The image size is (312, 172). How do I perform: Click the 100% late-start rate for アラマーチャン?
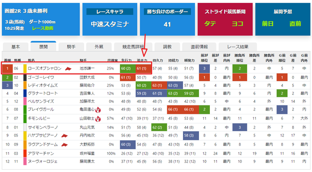(x=111, y=153)
